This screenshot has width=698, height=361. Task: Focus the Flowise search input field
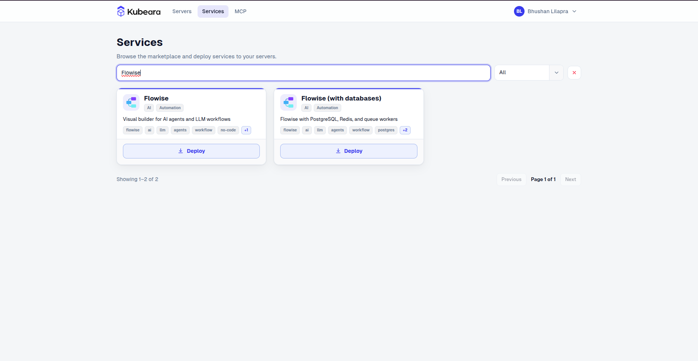click(x=304, y=73)
